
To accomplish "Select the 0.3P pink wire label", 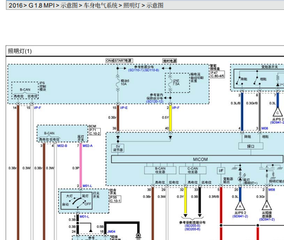I will click(76, 168).
